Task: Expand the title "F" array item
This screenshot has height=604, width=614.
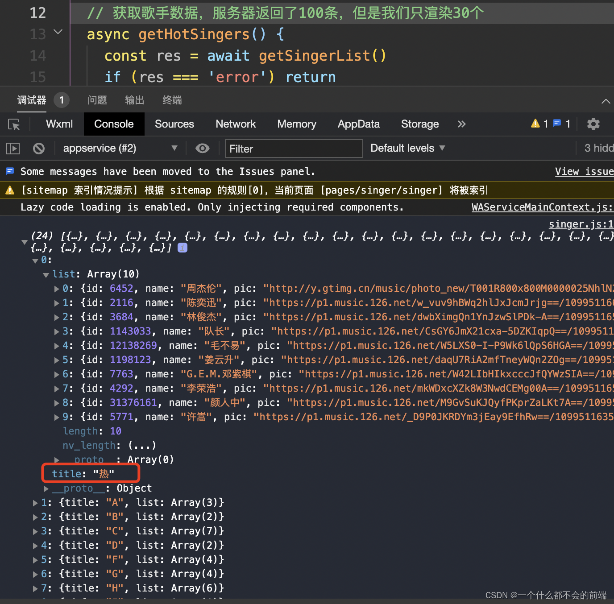Action: [x=35, y=560]
